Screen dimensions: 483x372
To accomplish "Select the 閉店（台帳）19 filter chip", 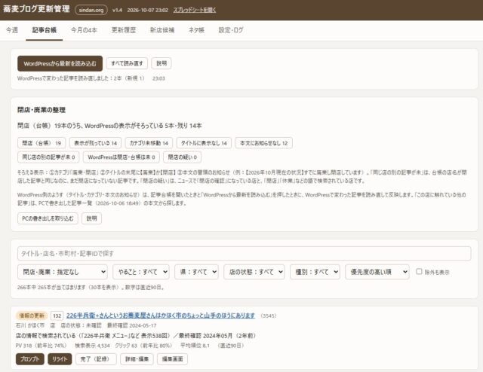I will pos(42,143).
